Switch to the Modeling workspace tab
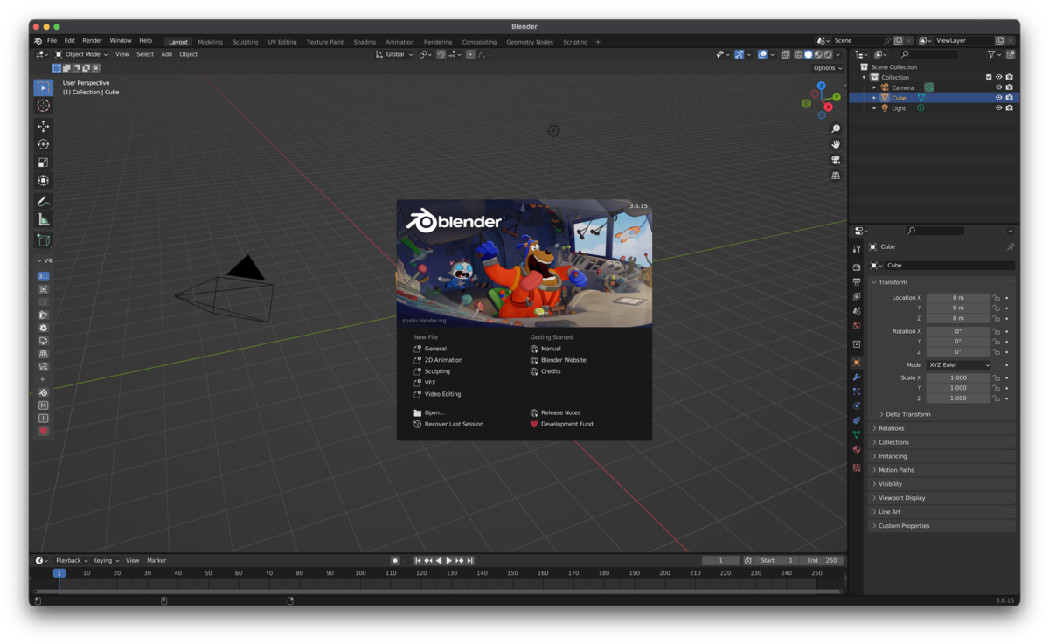The image size is (1049, 644). (x=210, y=42)
